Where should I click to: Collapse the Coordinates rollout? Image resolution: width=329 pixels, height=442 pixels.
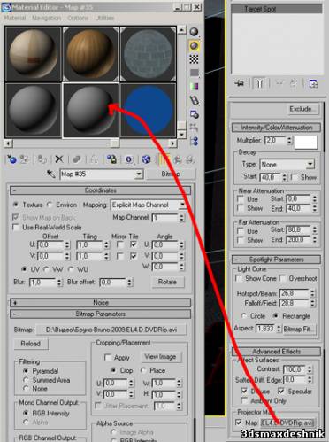(100, 190)
